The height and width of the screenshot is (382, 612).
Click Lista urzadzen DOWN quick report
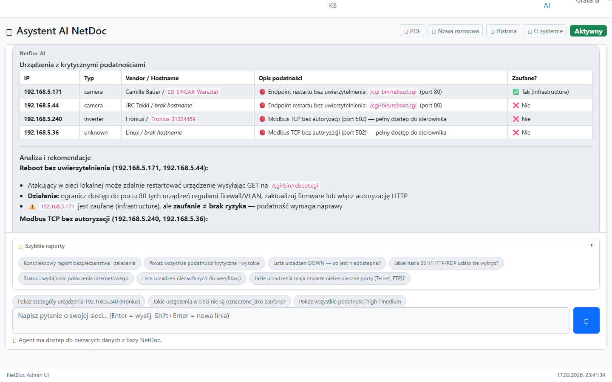[x=326, y=263]
